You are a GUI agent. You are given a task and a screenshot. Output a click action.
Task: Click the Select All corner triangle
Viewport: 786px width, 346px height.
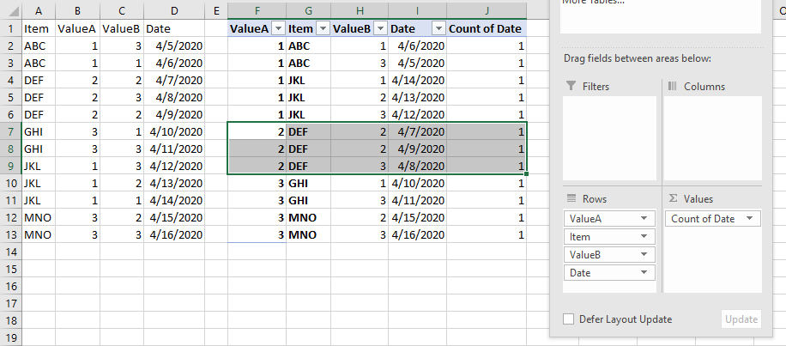12,11
